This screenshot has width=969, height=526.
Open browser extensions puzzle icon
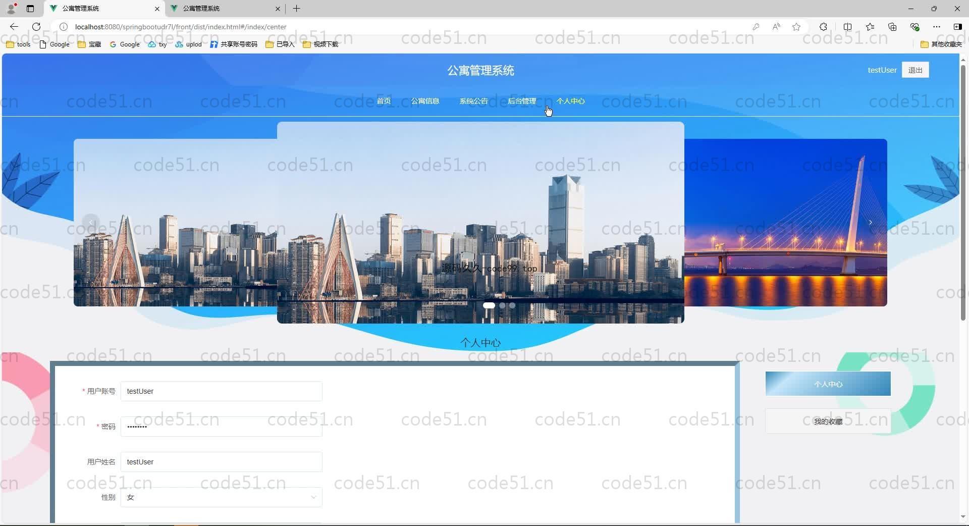(x=823, y=27)
